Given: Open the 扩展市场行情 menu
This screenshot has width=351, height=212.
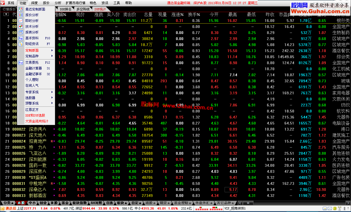Looking at the screenshot, I should click(75, 3).
